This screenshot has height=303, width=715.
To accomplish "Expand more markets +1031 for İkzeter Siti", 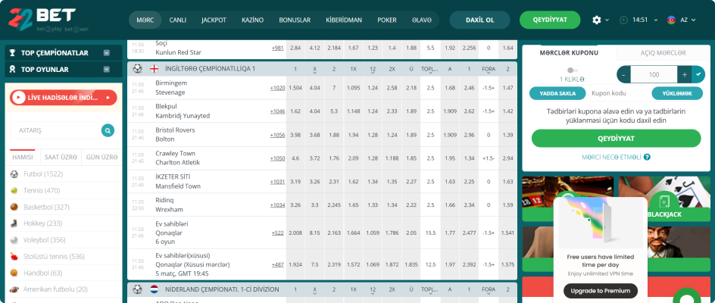I will click(277, 182).
